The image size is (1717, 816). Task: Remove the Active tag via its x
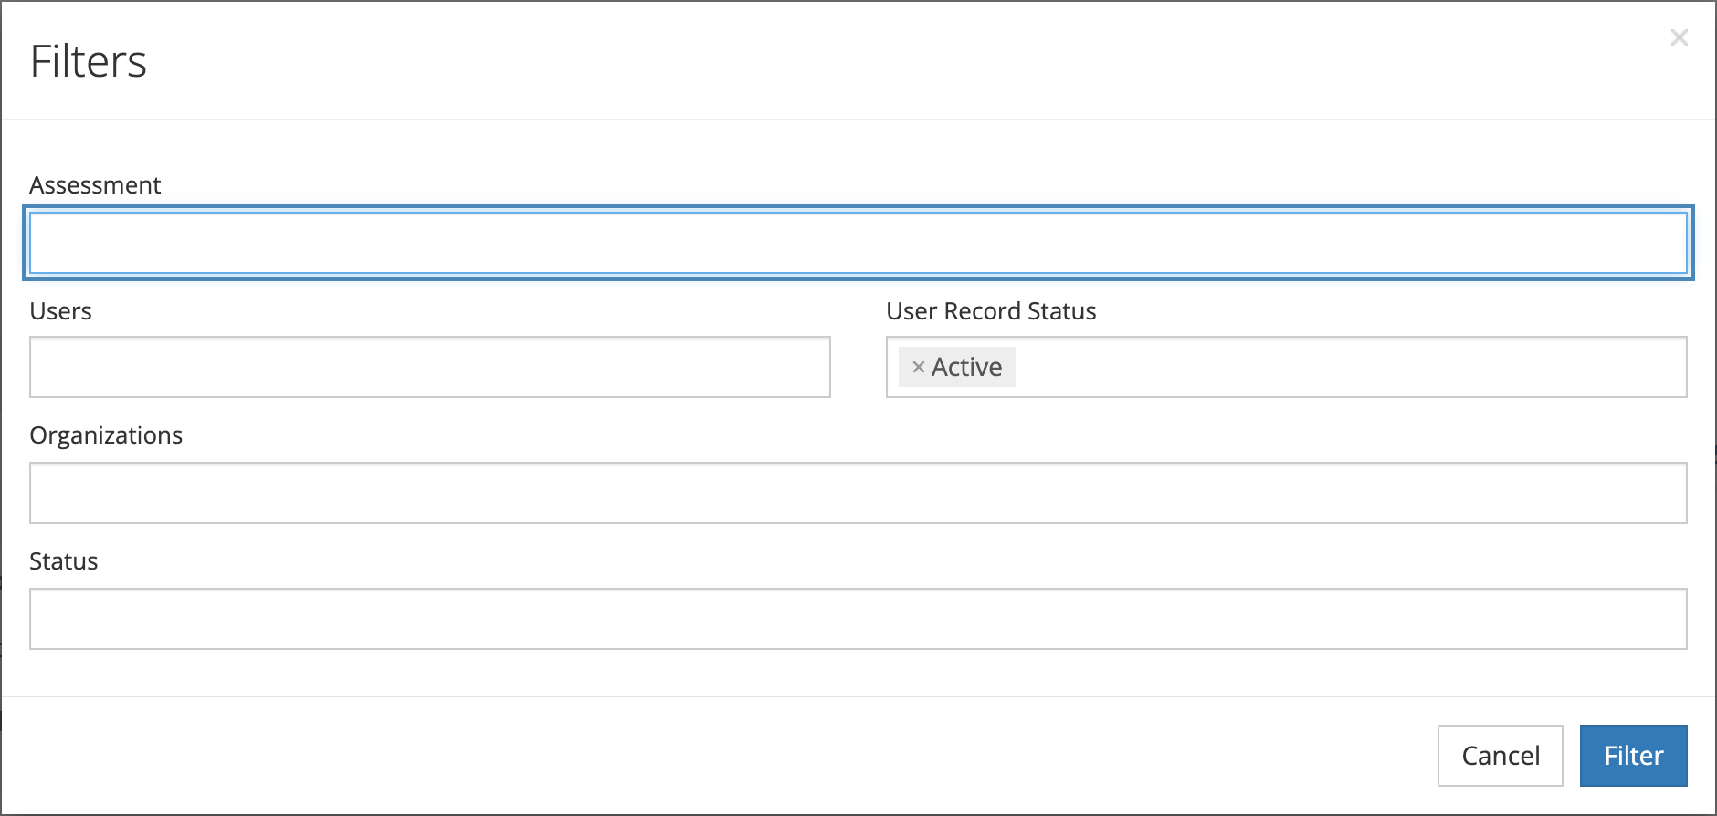(919, 367)
